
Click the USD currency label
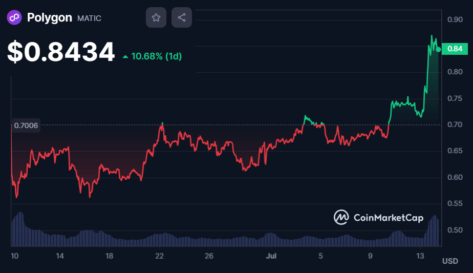pyautogui.click(x=450, y=261)
